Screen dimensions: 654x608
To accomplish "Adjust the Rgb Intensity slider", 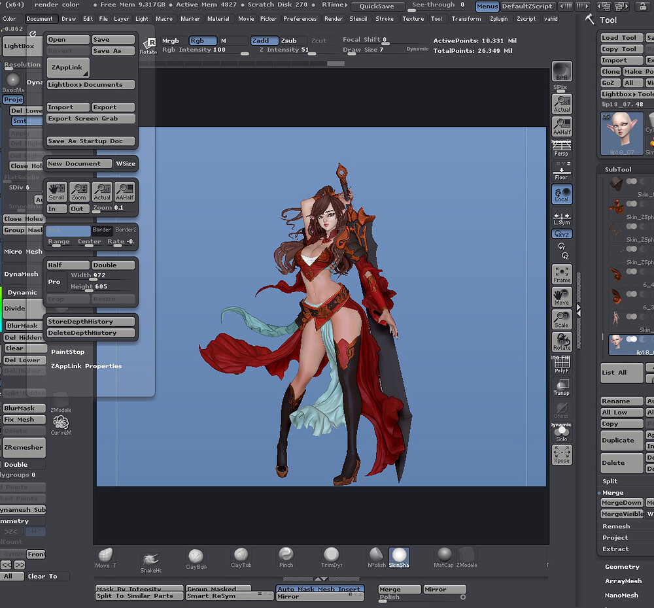I will [x=205, y=50].
